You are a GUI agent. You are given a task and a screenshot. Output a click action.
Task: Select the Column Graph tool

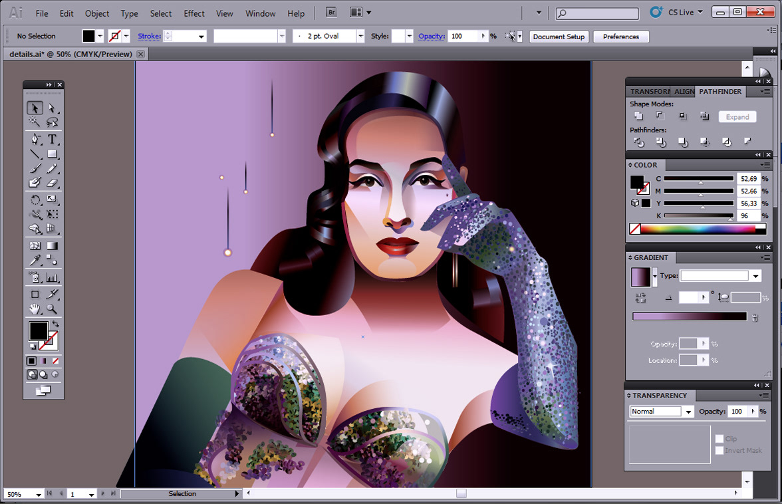coord(52,278)
